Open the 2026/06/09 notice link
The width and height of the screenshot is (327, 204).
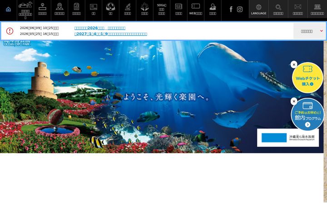[100, 28]
